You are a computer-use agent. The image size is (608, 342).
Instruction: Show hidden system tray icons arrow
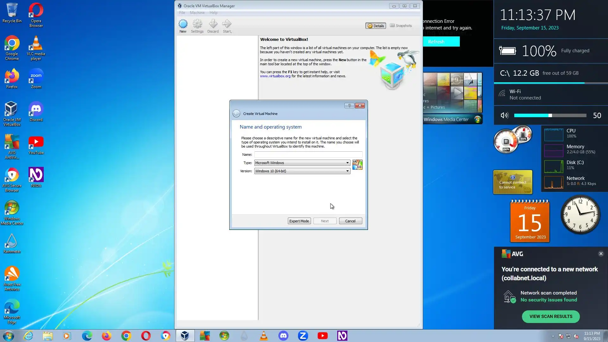point(553,336)
